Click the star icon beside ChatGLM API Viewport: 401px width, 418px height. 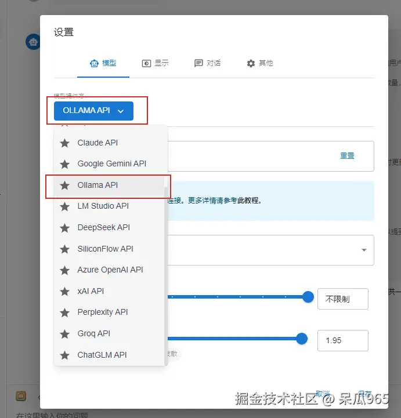[x=64, y=355]
